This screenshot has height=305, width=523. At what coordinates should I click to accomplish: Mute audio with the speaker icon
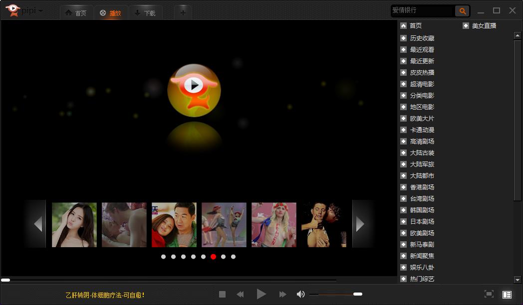click(x=300, y=294)
